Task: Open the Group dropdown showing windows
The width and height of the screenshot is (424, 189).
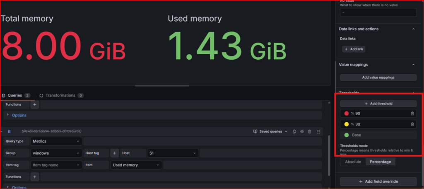Action: click(56, 153)
